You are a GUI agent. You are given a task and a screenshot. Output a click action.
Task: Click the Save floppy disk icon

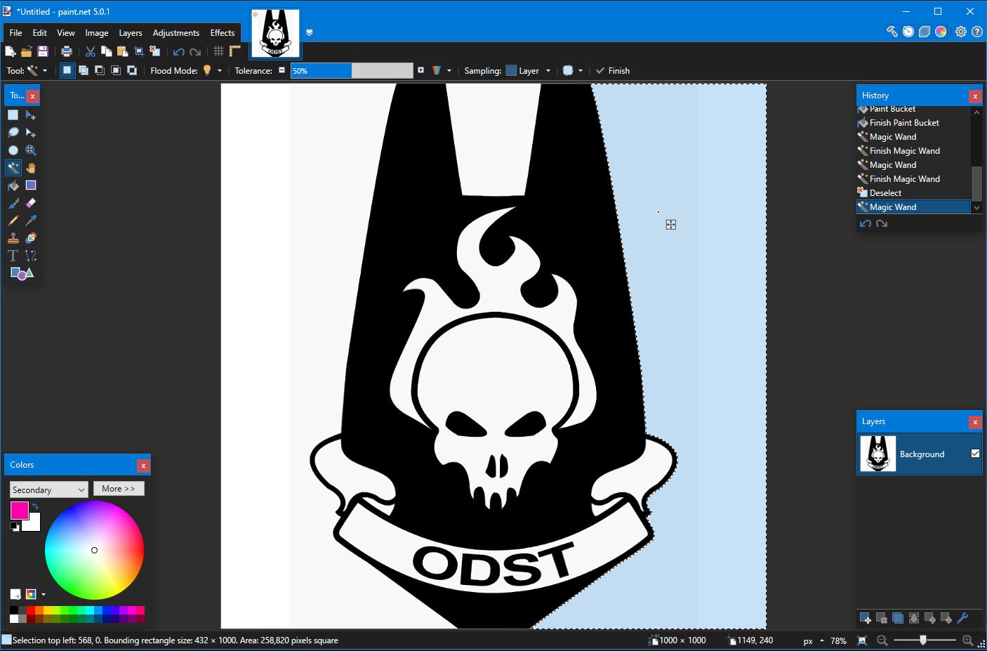[x=43, y=51]
